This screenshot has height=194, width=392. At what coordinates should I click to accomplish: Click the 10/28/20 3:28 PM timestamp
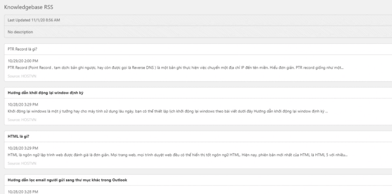pyautogui.click(x=23, y=192)
